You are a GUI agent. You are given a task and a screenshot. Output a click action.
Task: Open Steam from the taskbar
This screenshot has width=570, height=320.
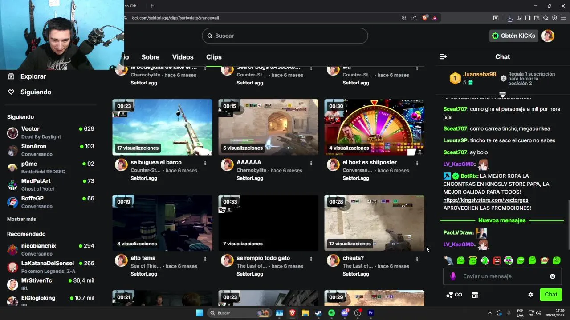(x=318, y=313)
